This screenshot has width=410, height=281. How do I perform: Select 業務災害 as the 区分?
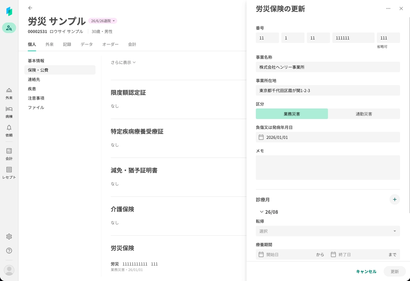click(x=292, y=114)
